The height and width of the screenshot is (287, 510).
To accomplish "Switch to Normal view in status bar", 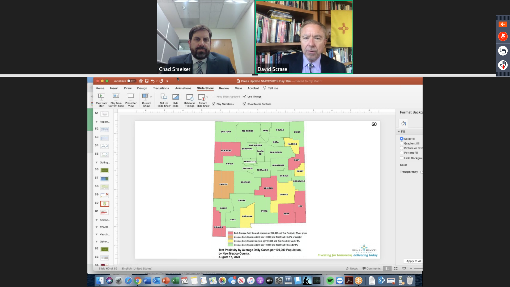I will (388, 269).
